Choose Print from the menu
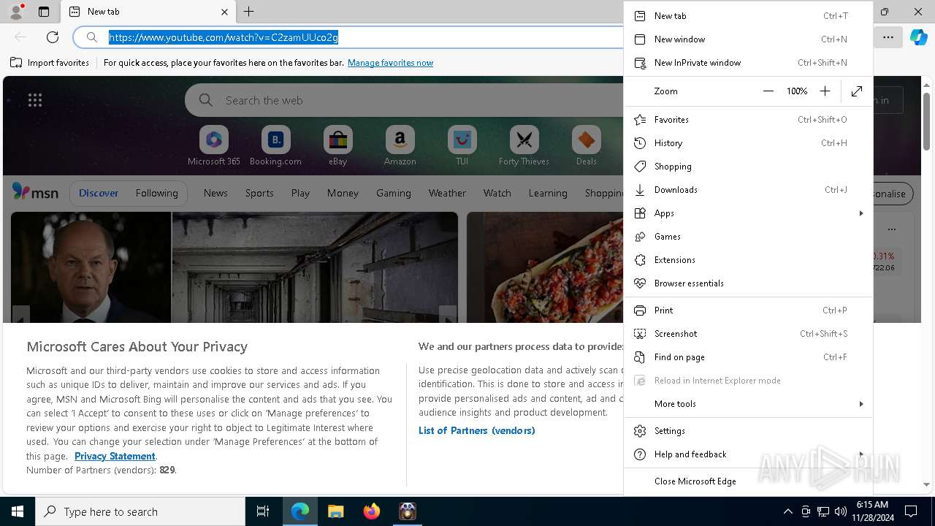Viewport: 935px width, 526px height. (x=748, y=310)
